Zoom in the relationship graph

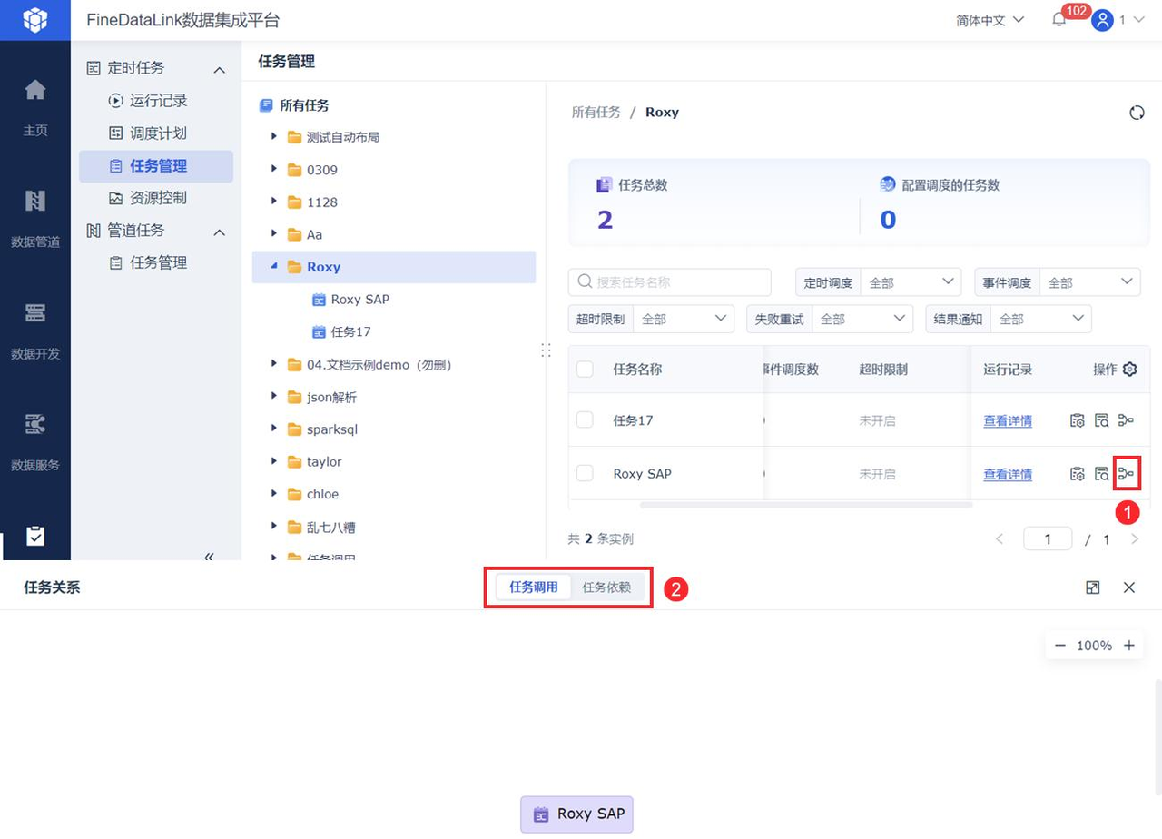coord(1129,646)
